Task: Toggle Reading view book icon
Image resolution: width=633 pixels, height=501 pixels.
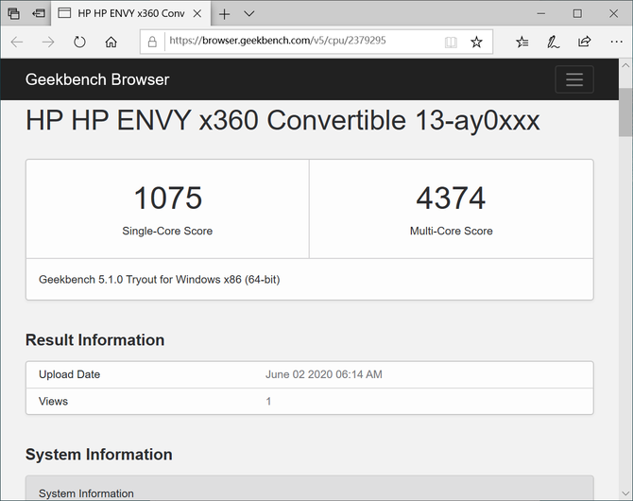Action: click(451, 42)
